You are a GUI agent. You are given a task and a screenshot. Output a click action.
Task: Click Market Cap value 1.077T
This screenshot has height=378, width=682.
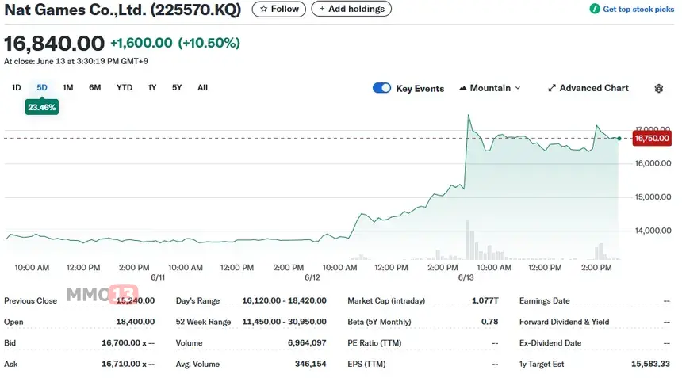[x=485, y=300]
